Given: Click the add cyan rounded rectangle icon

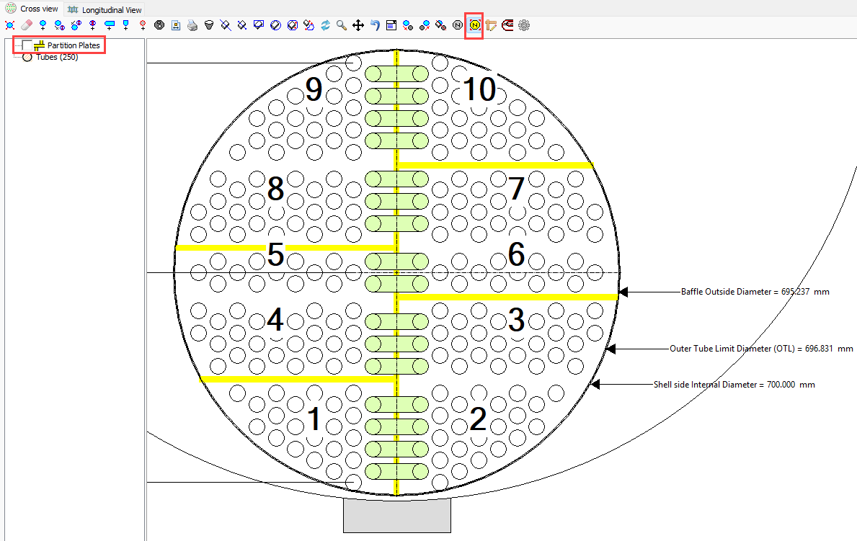Looking at the screenshot, I should point(110,25).
